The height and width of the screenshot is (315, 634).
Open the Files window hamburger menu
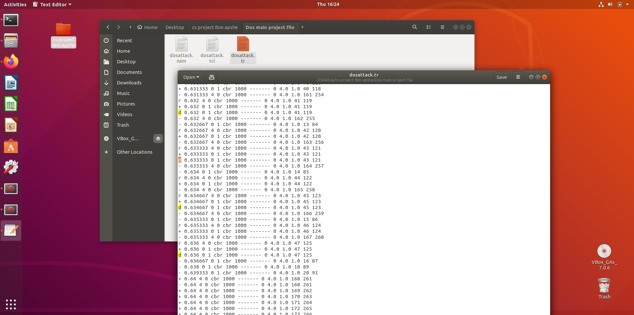(x=442, y=27)
